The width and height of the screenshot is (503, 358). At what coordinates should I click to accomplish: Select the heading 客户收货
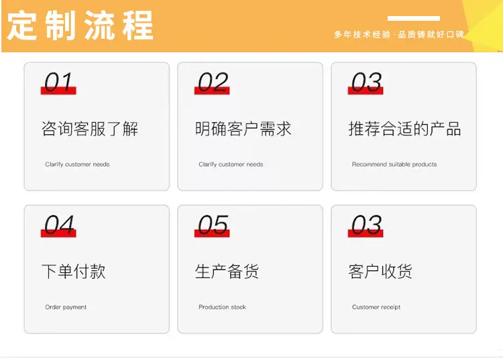click(380, 272)
